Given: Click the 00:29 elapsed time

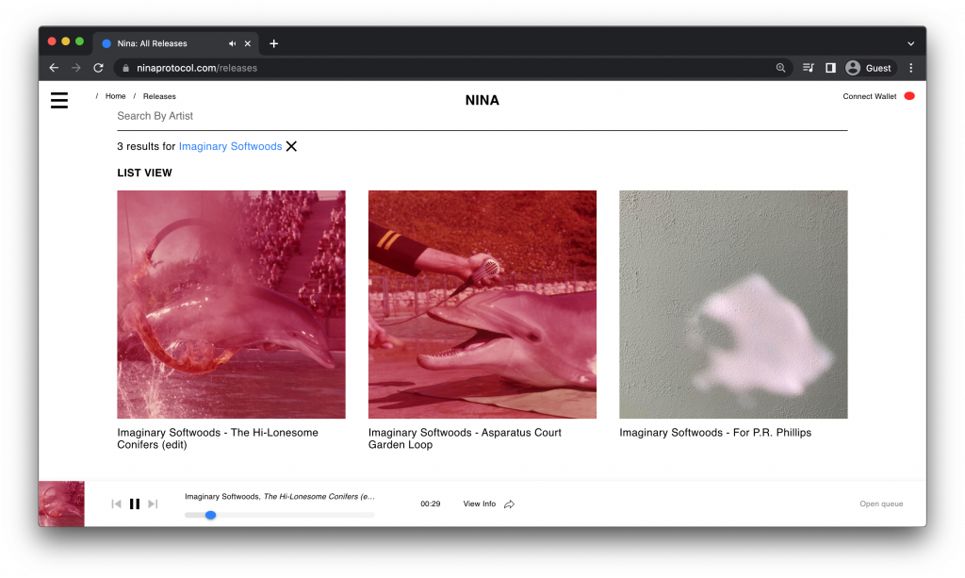Looking at the screenshot, I should [430, 504].
